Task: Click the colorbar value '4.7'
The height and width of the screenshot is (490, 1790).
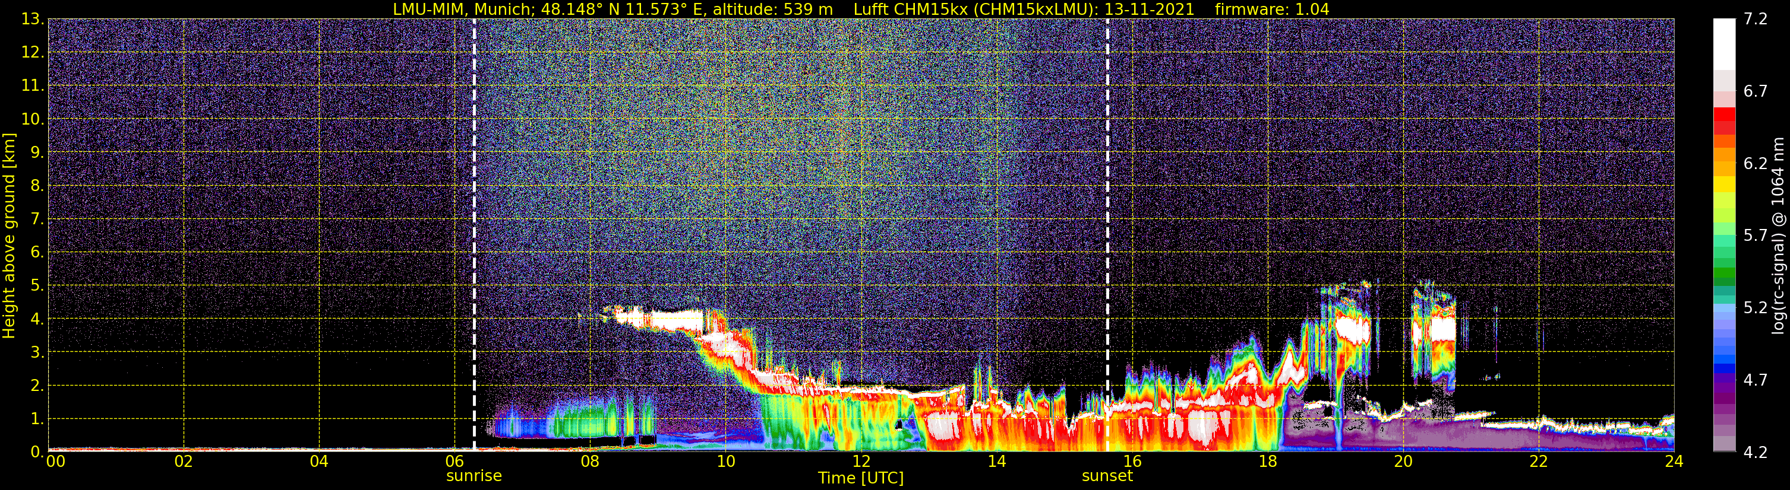Action: (x=1756, y=380)
